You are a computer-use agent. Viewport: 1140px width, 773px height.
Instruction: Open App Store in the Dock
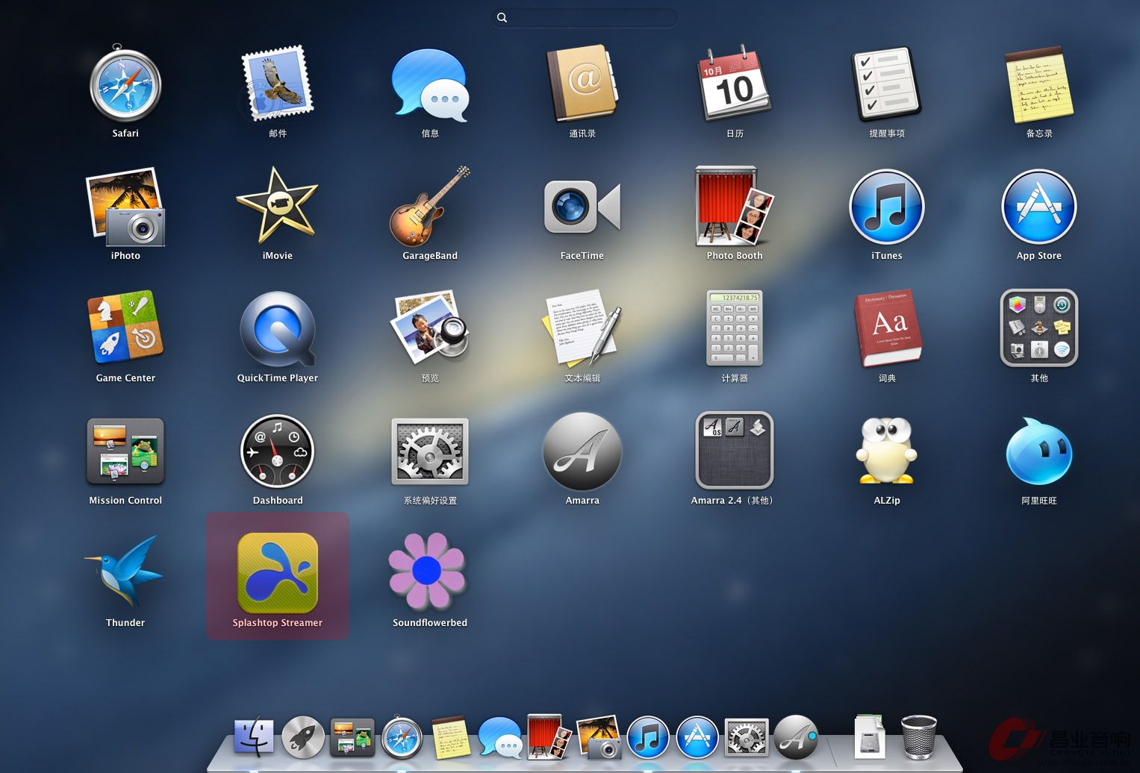pos(697,737)
